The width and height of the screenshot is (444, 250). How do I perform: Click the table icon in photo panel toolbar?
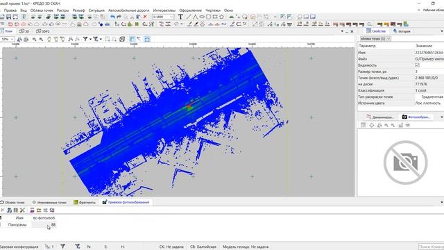[x=364, y=125]
